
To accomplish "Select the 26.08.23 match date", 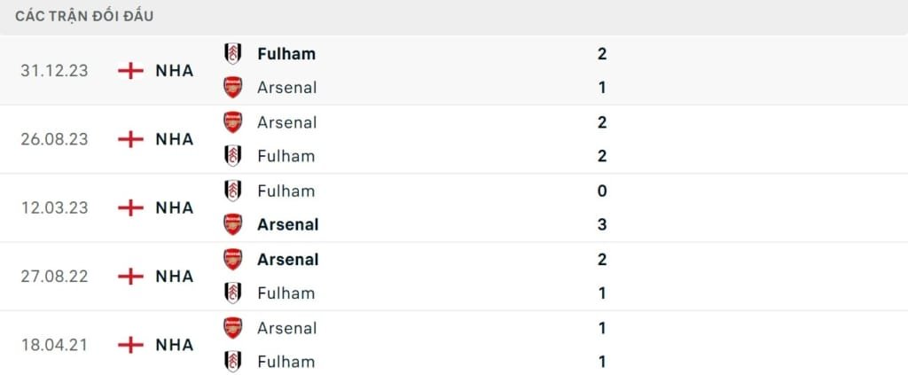I will tap(54, 139).
